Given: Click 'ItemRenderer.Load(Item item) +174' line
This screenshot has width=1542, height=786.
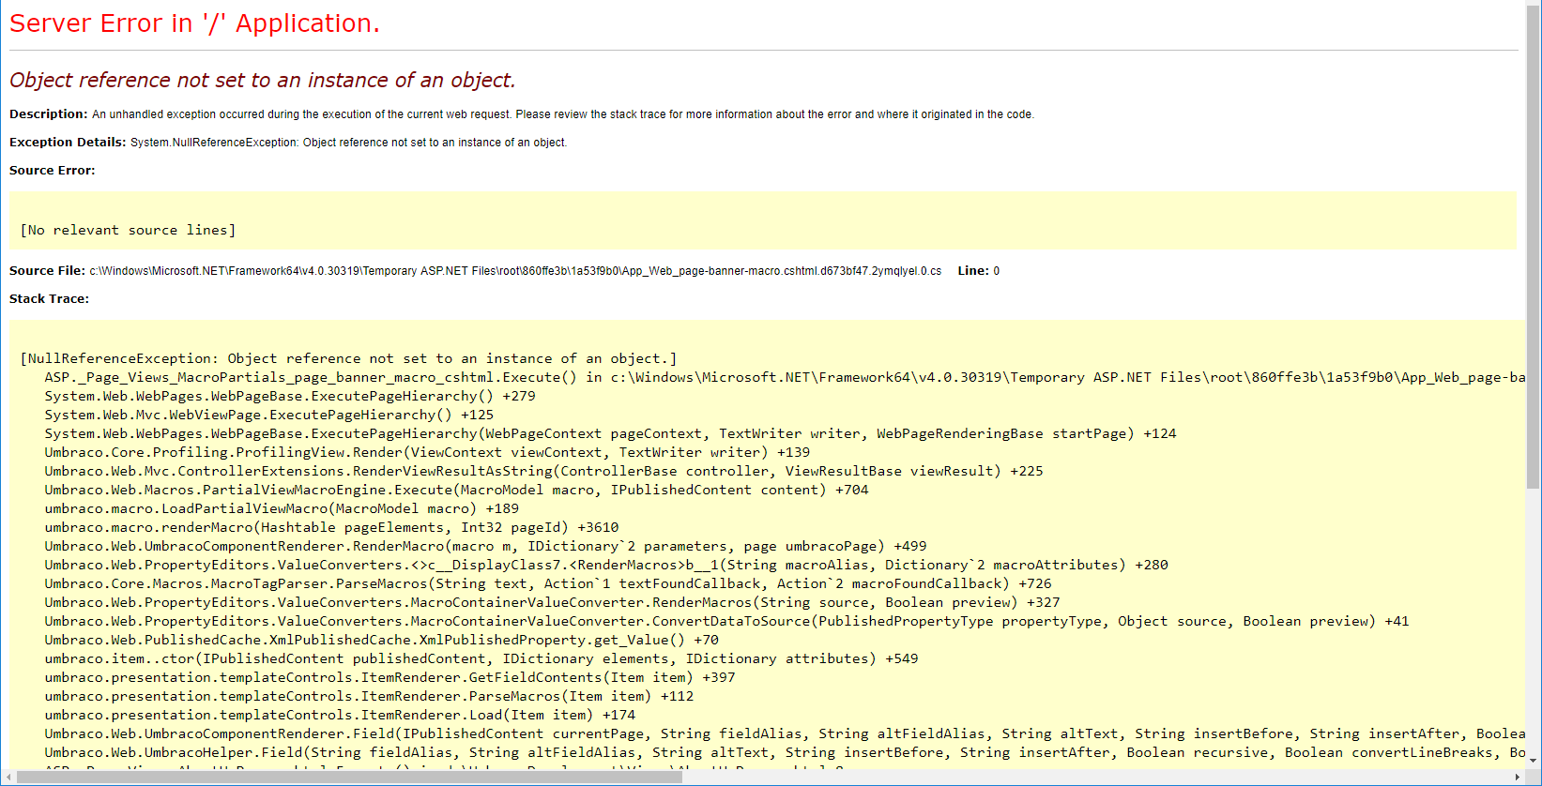Looking at the screenshot, I should pyautogui.click(x=340, y=715).
